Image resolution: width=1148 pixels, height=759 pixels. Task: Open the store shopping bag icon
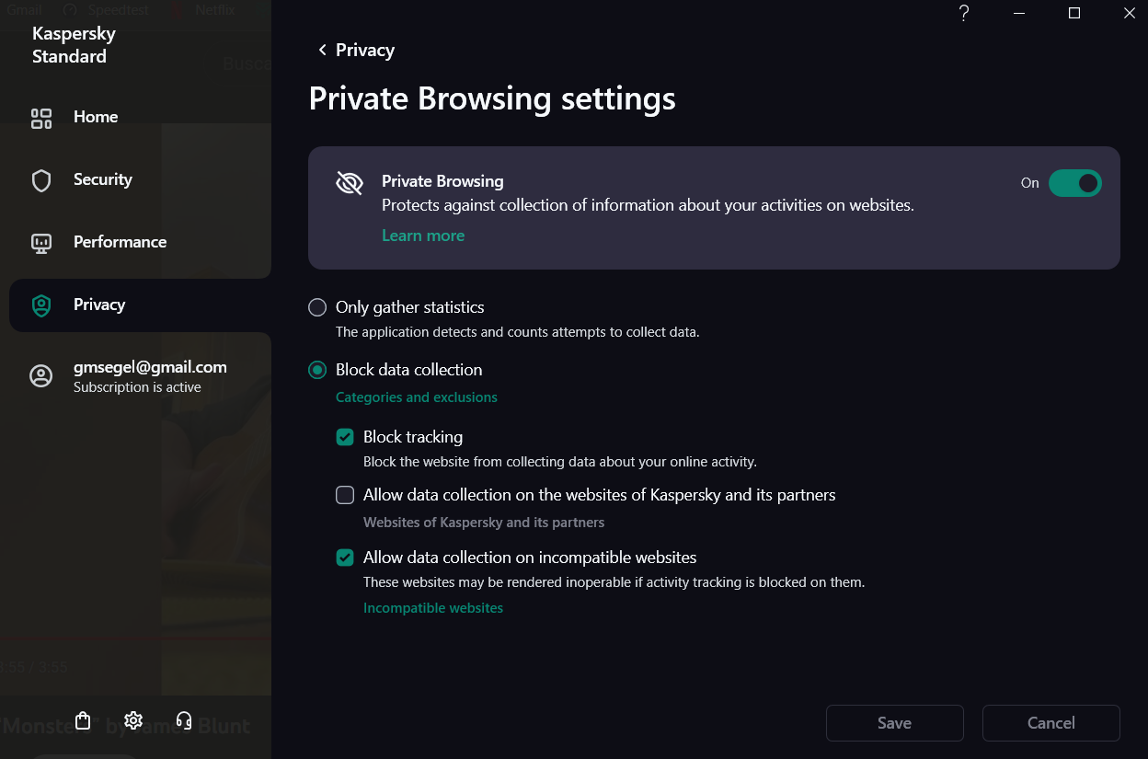[x=83, y=720]
